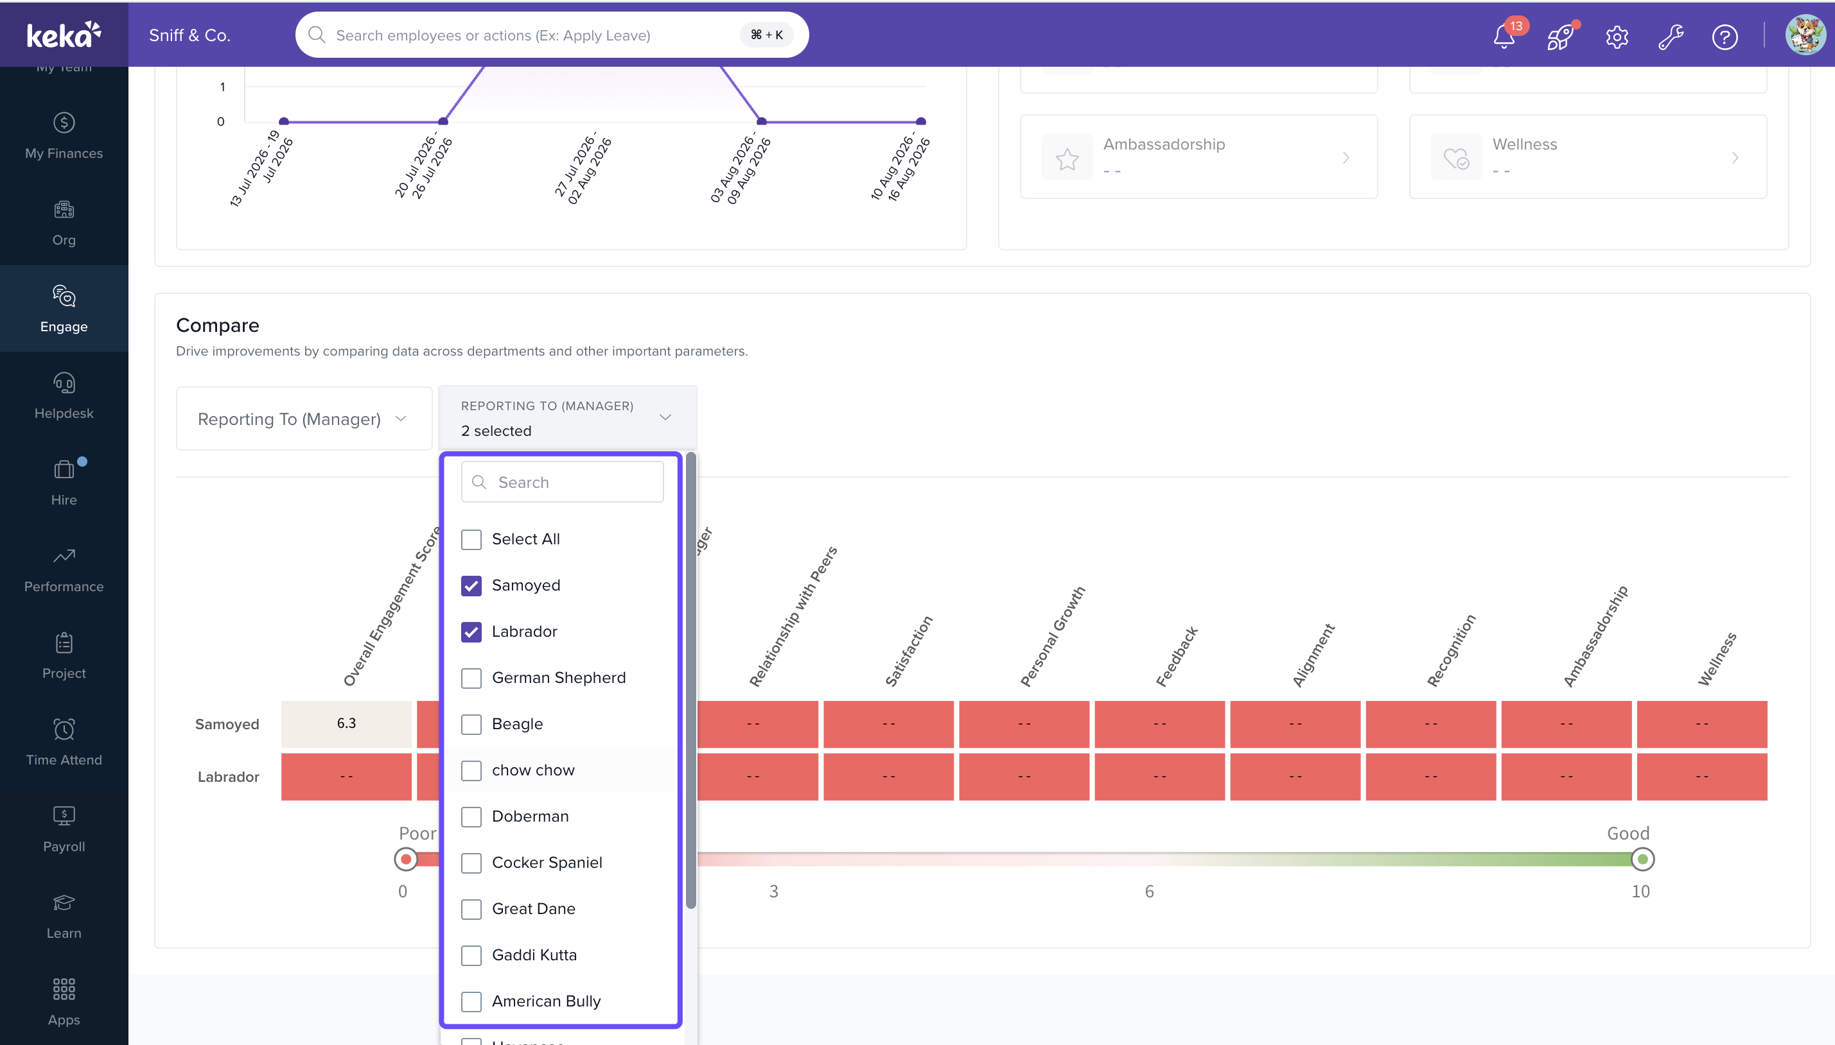Tick the Select All checkbox
The image size is (1835, 1045).
[471, 540]
